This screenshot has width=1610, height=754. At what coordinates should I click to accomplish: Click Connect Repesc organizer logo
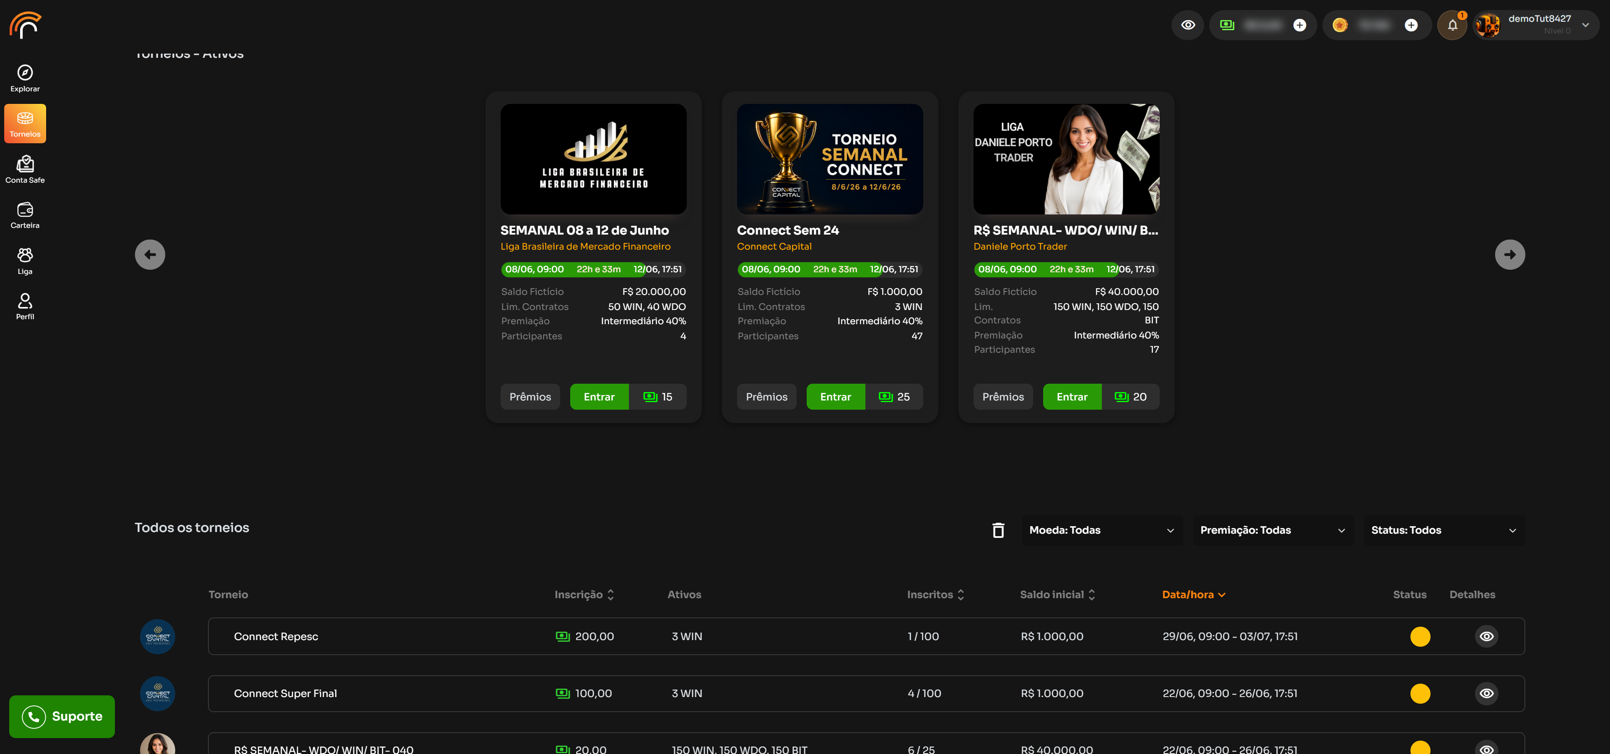click(158, 637)
